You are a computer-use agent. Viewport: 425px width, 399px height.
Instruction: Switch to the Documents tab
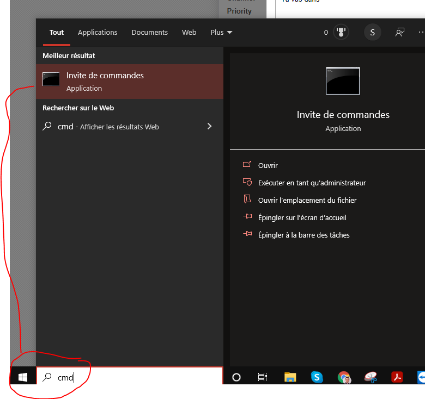coord(150,33)
